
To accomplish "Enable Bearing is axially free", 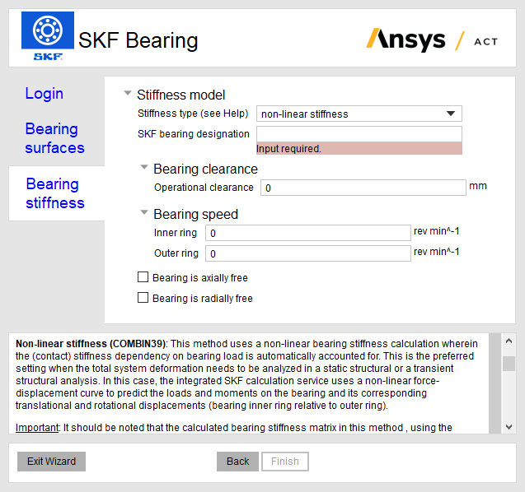I will (143, 277).
